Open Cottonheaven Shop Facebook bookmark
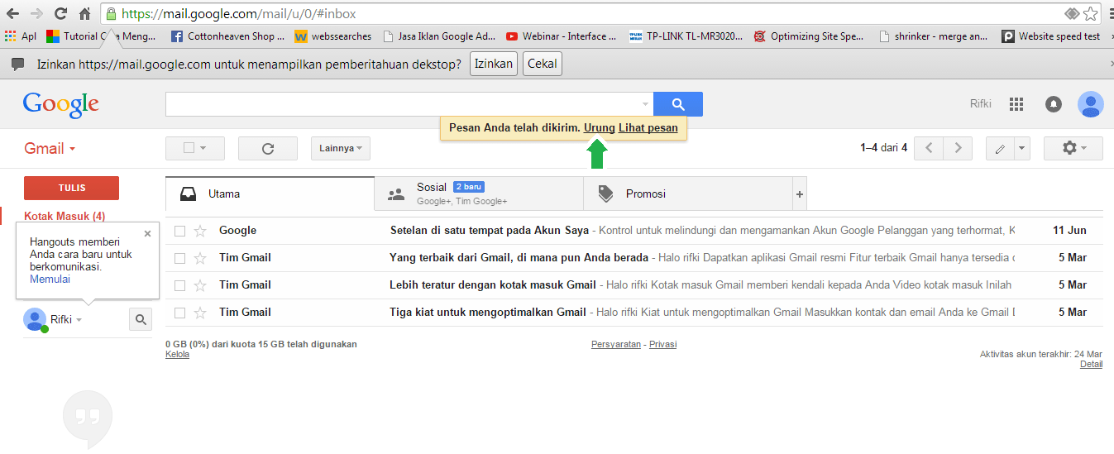 pyautogui.click(x=227, y=36)
